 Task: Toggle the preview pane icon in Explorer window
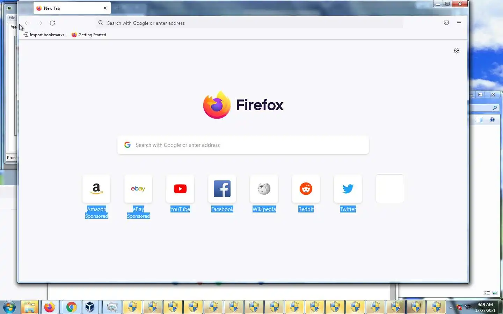click(x=480, y=120)
